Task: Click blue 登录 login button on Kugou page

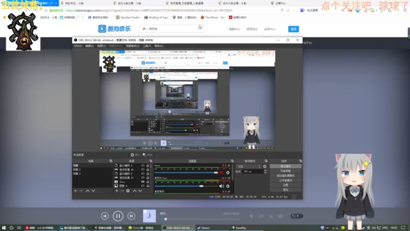Action: tap(293, 29)
